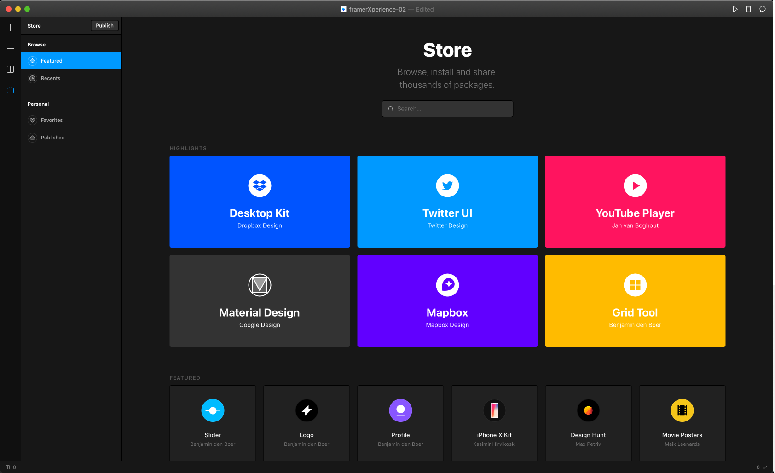Click into the Search packages field
This screenshot has width=775, height=473.
[447, 109]
